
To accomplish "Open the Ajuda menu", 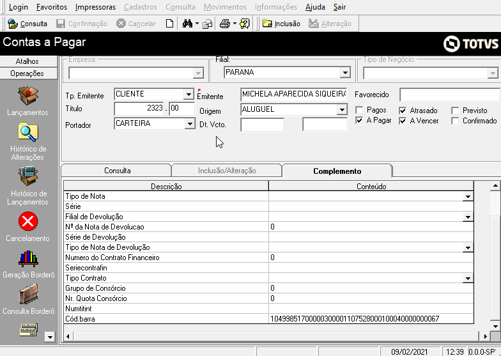I will pos(315,7).
